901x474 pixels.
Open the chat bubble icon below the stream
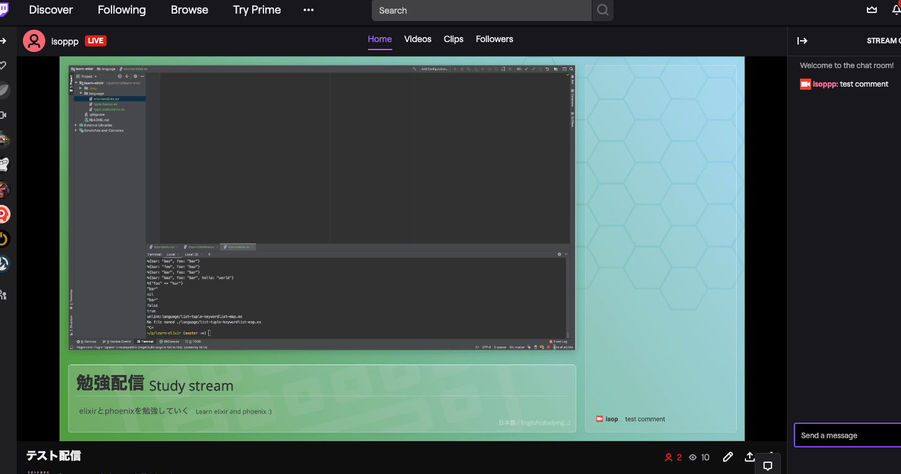(768, 465)
